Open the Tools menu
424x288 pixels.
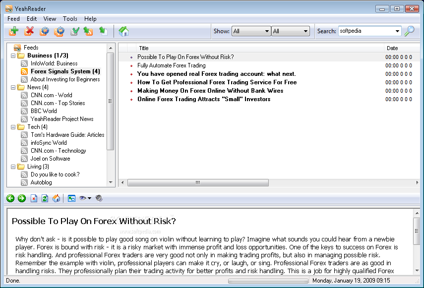click(x=70, y=19)
